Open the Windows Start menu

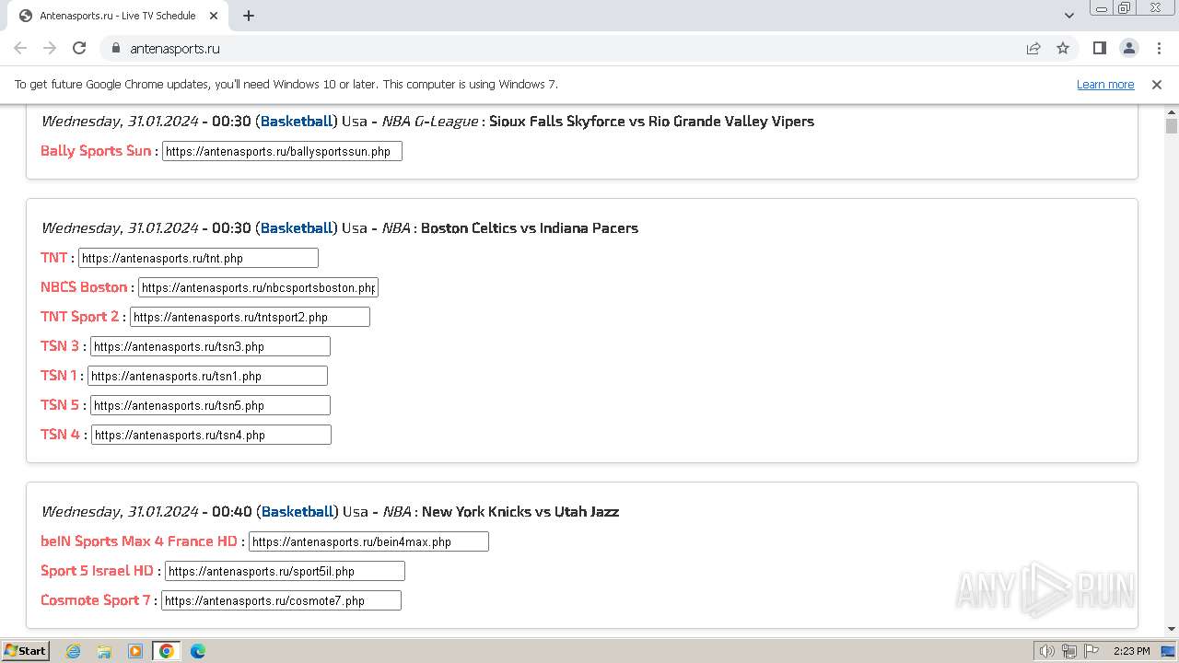click(x=26, y=651)
